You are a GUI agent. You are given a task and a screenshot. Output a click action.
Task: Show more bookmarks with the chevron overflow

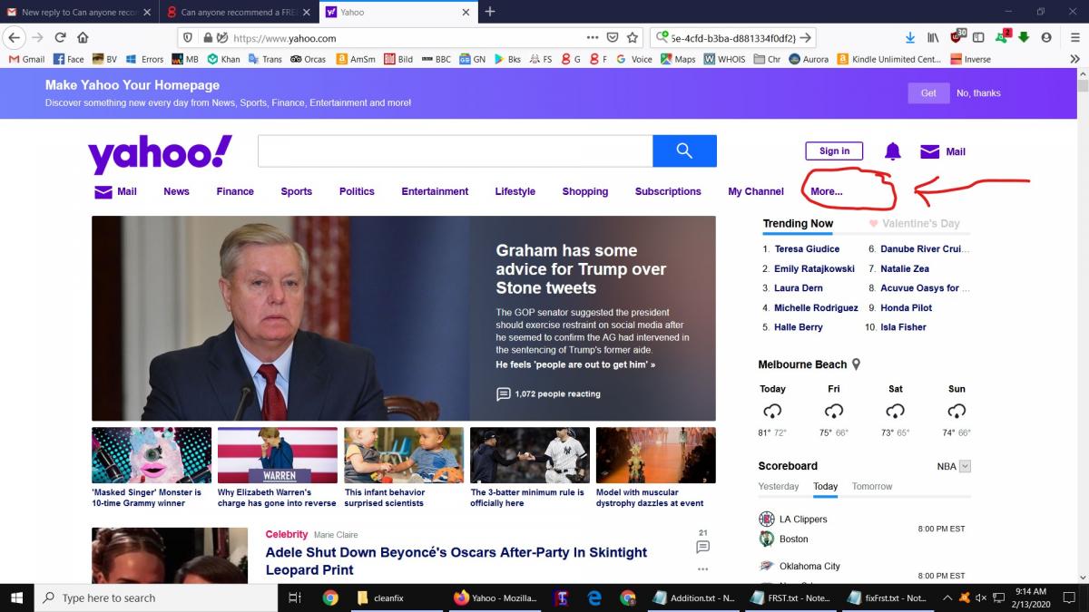1075,59
